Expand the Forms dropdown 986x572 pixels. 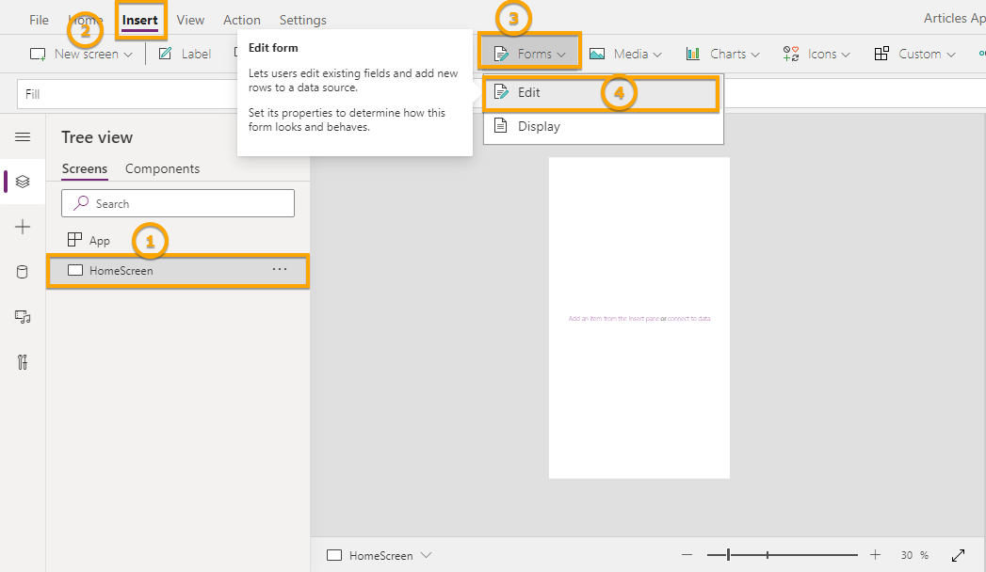[530, 54]
